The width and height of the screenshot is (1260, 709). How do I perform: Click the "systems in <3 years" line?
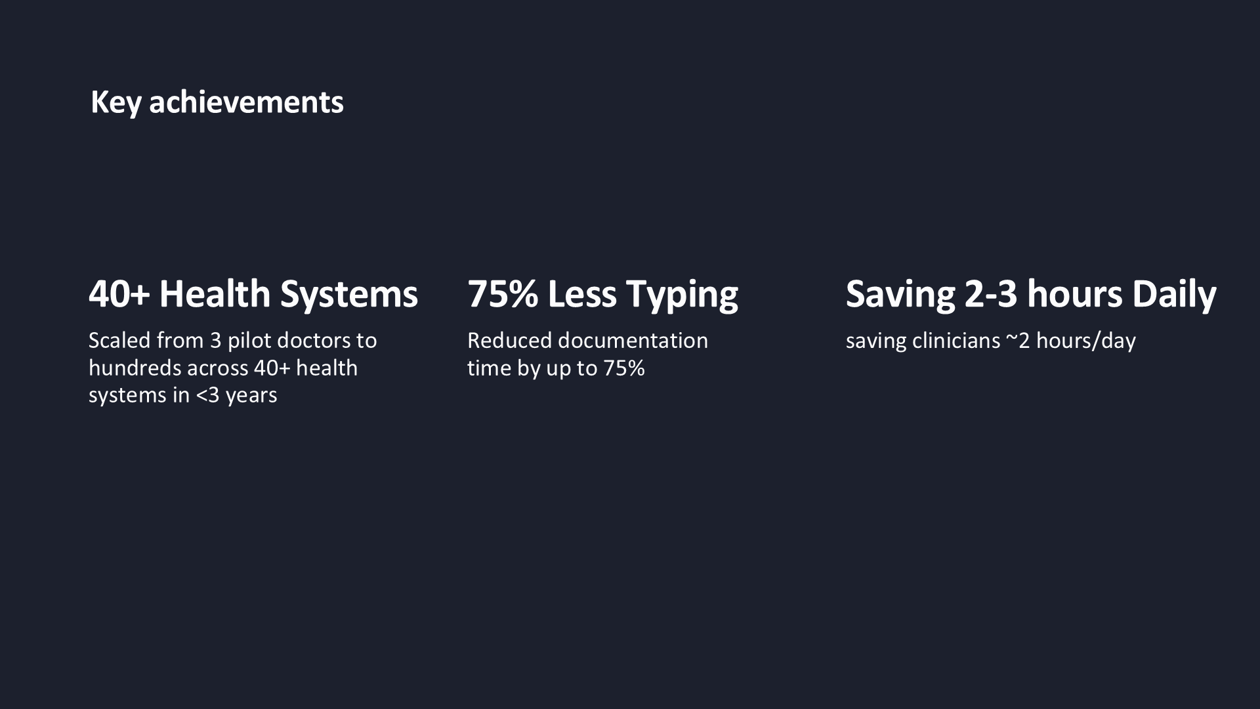pos(183,395)
